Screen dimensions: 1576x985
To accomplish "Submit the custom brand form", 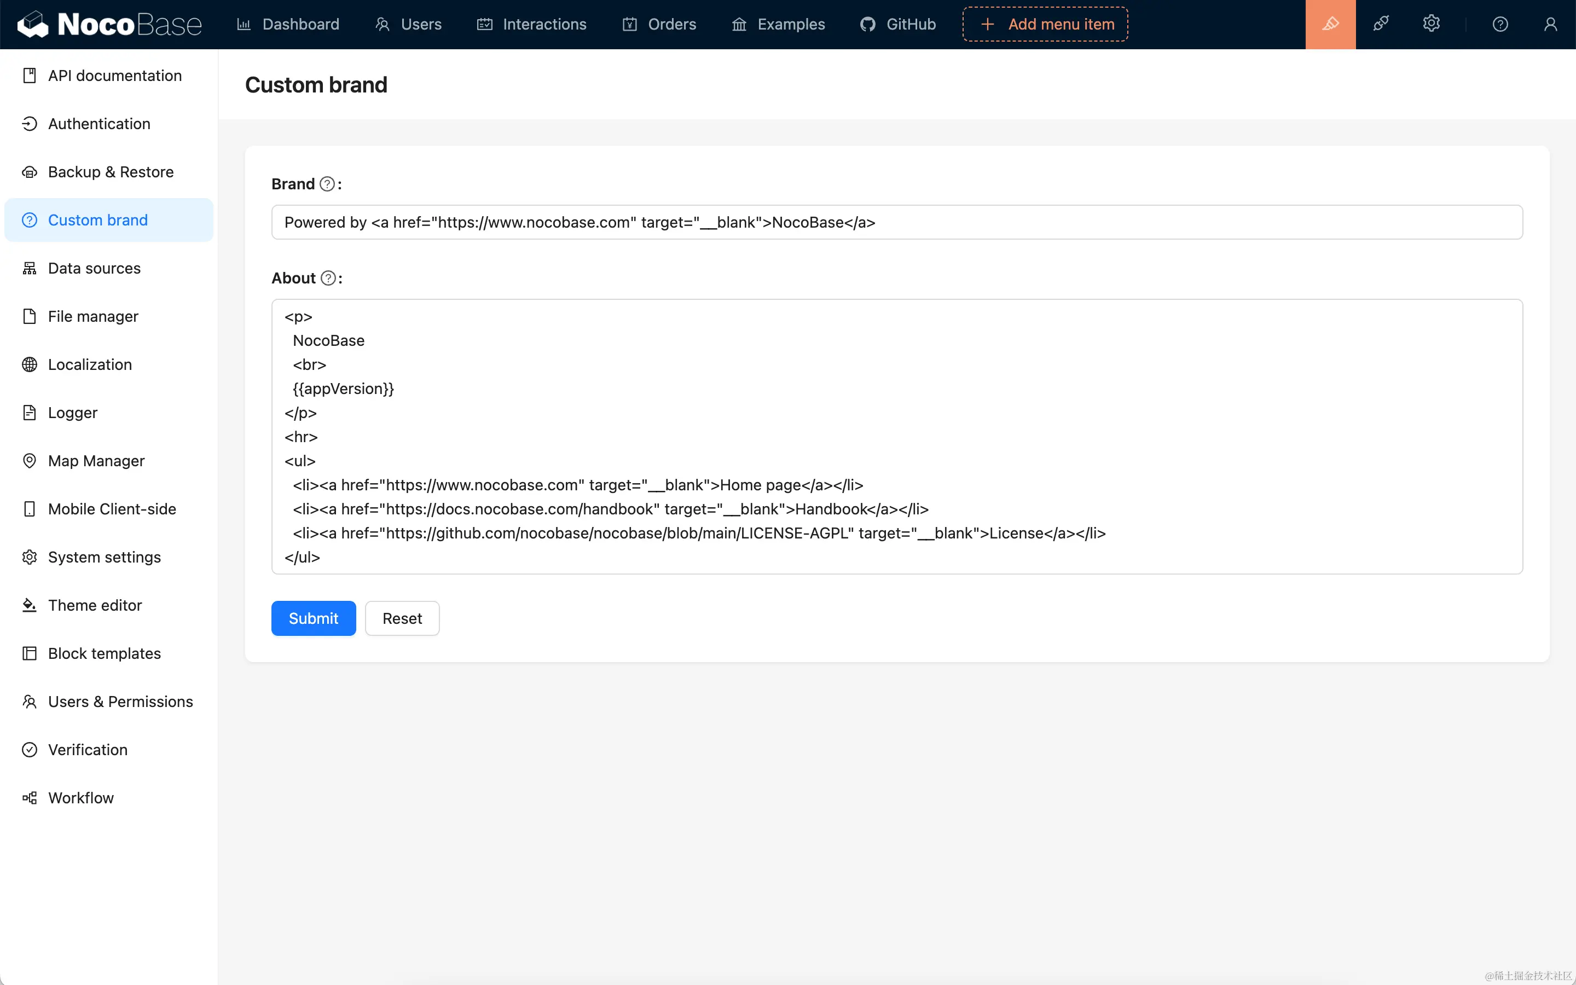I will point(313,618).
